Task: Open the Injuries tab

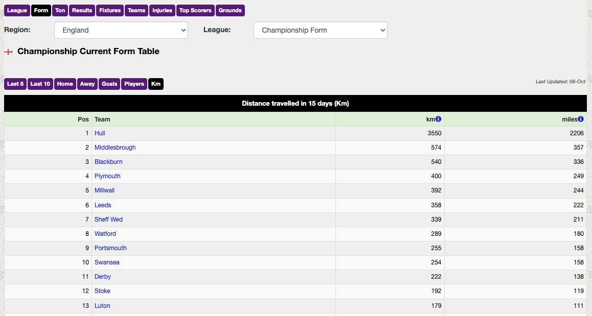Action: pyautogui.click(x=163, y=11)
